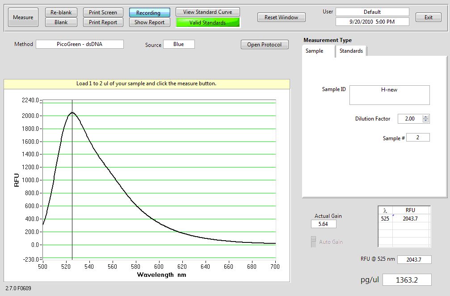The width and height of the screenshot is (450, 296).
Task: Click Open Protocol button
Action: (264, 45)
